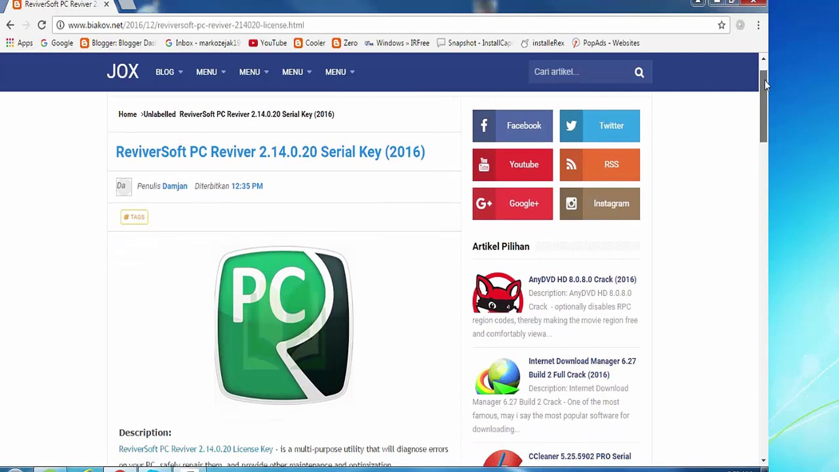Click the vertical page scrollbar thumb

(x=763, y=106)
